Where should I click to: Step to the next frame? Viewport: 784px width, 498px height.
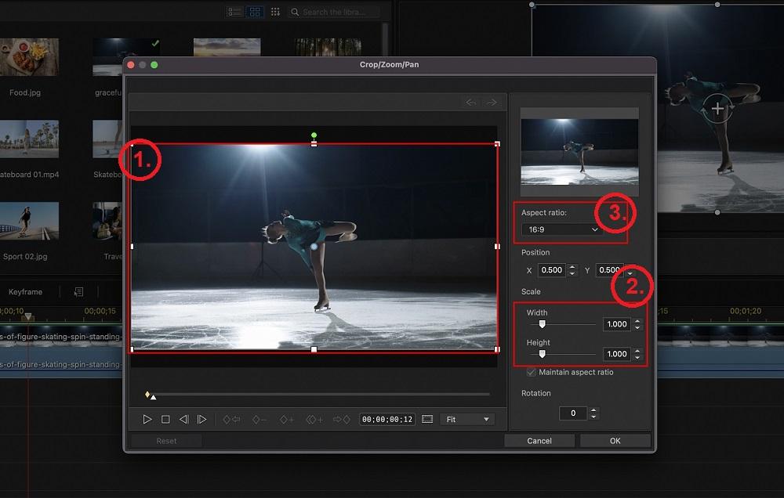(x=202, y=419)
